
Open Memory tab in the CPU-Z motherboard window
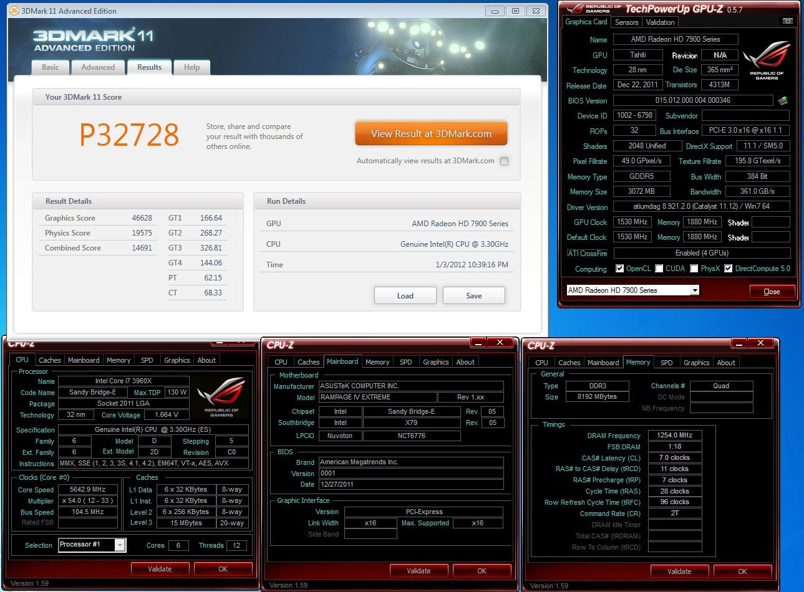pyautogui.click(x=377, y=362)
